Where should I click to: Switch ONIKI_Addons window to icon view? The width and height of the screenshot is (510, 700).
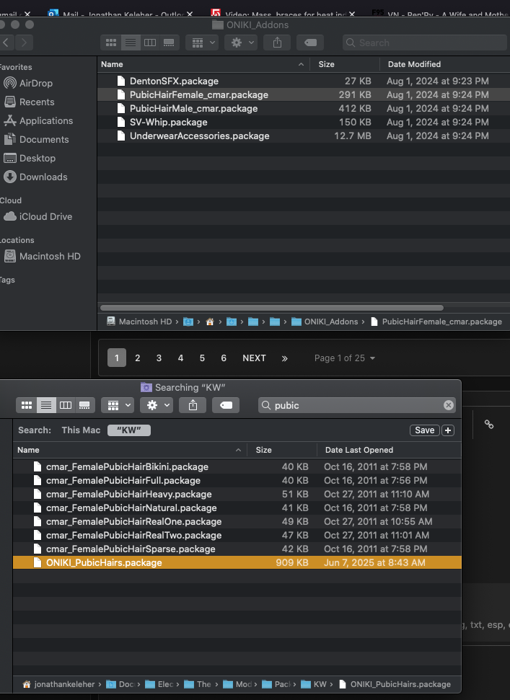(x=111, y=43)
